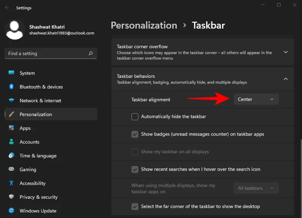The width and height of the screenshot is (302, 218).
Task: Click Personalization in the breadcrumb
Action: (x=144, y=25)
